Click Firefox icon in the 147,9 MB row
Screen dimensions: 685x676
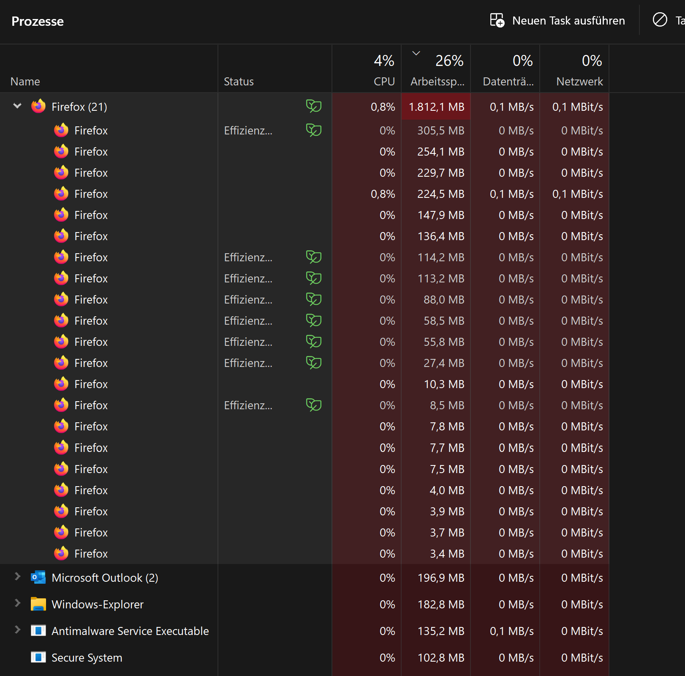pyautogui.click(x=61, y=214)
